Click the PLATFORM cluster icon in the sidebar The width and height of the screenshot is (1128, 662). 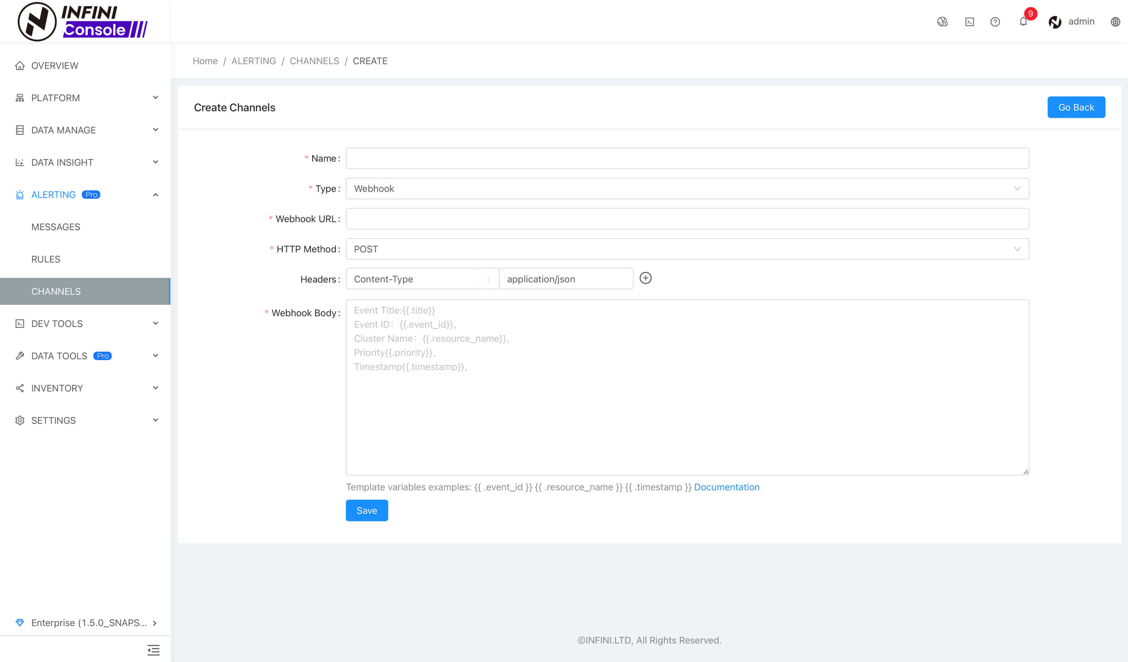(x=20, y=98)
